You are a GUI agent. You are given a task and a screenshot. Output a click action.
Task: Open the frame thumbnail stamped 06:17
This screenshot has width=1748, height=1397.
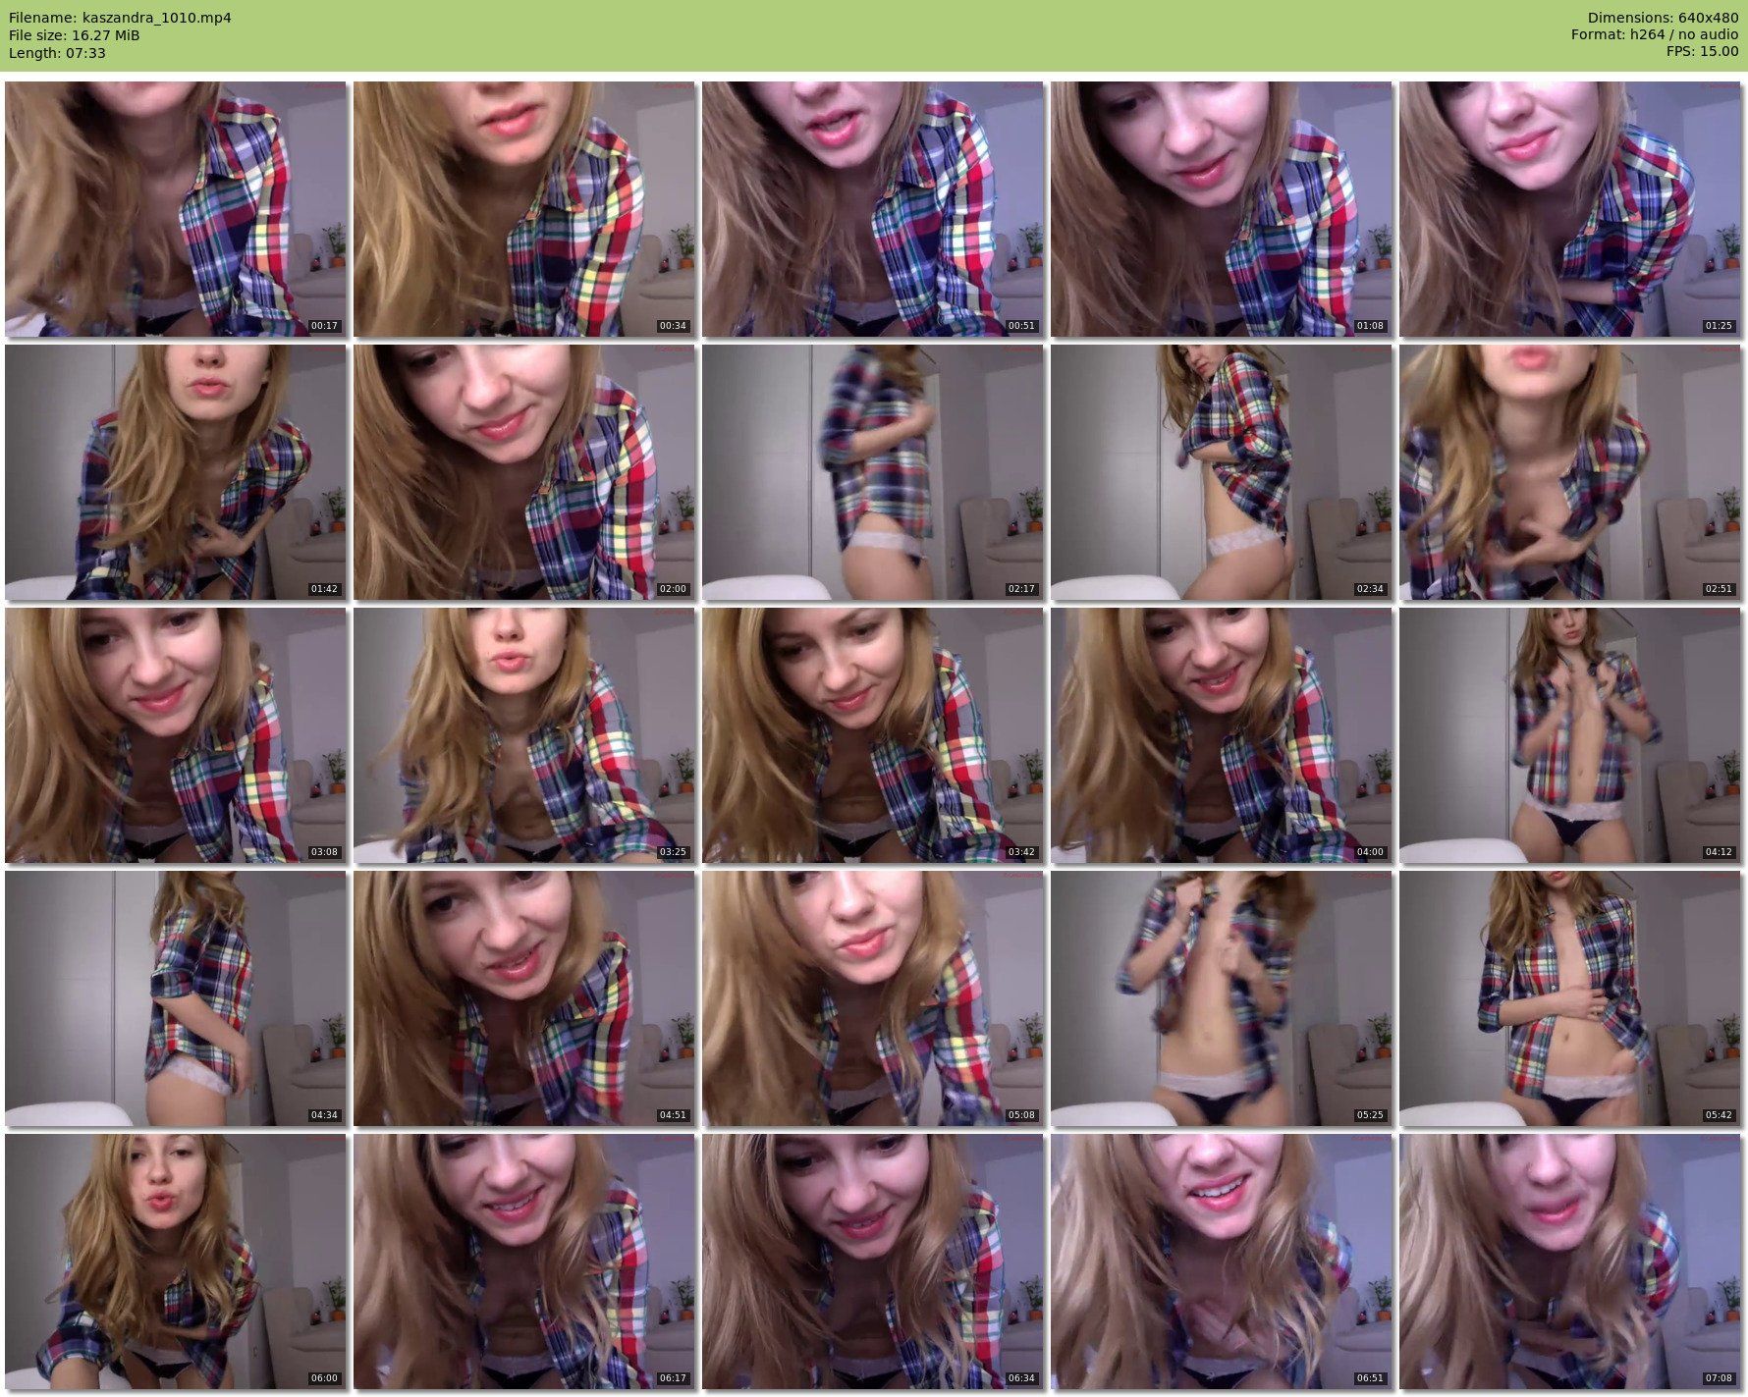[524, 1262]
